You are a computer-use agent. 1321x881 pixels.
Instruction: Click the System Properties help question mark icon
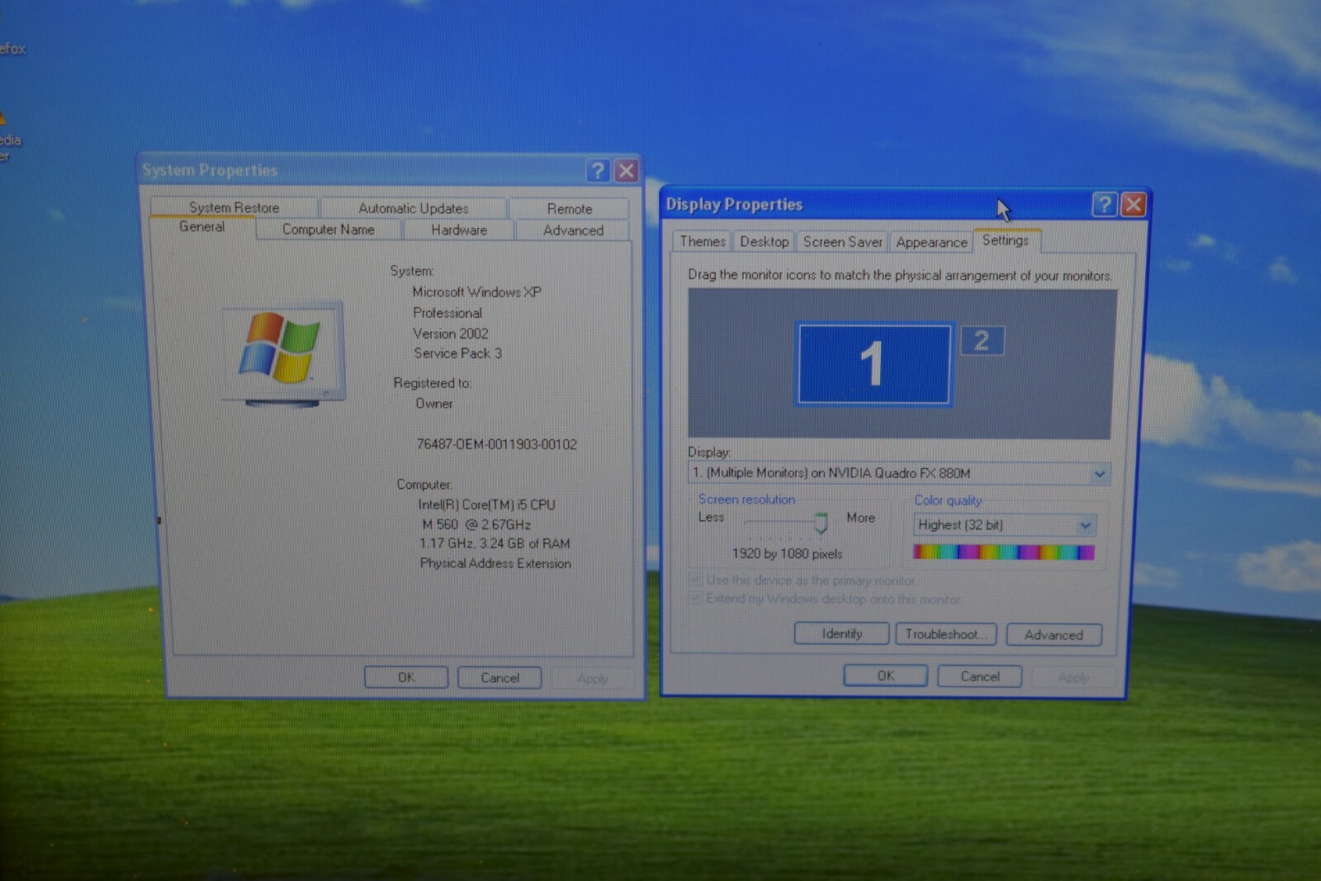click(598, 171)
